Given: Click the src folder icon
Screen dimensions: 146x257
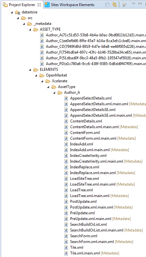Looking at the screenshot, I should (24, 18).
